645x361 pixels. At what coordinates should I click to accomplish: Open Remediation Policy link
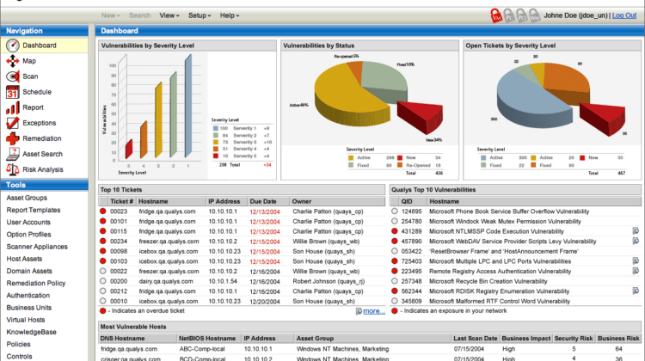(36, 284)
